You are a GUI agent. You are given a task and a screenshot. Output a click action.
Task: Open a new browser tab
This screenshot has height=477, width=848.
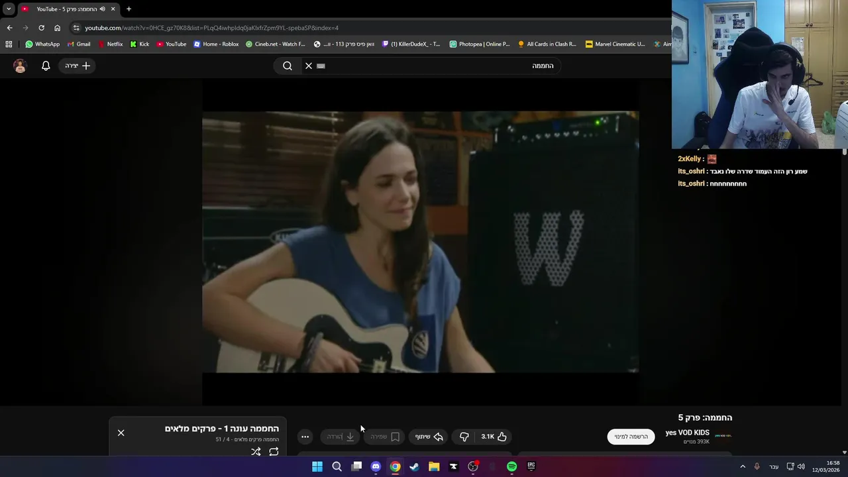129,9
